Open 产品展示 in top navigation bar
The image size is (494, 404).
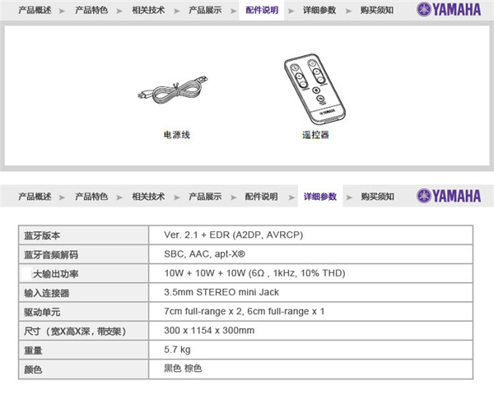[205, 11]
